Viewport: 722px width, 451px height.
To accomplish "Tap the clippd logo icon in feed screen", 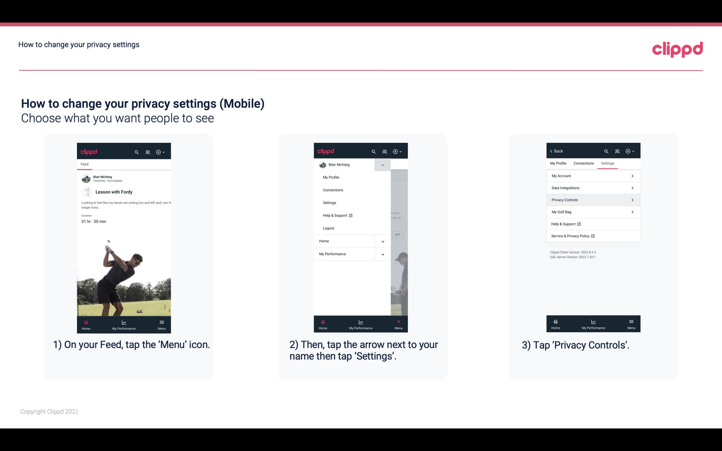I will [x=89, y=151].
